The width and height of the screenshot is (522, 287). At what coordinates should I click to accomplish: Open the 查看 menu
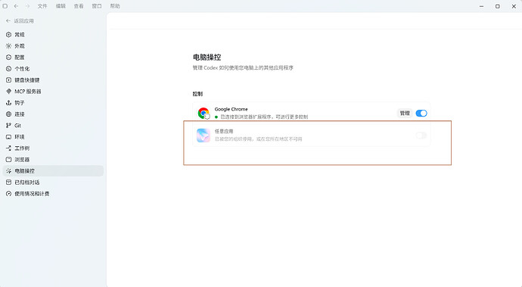(79, 6)
